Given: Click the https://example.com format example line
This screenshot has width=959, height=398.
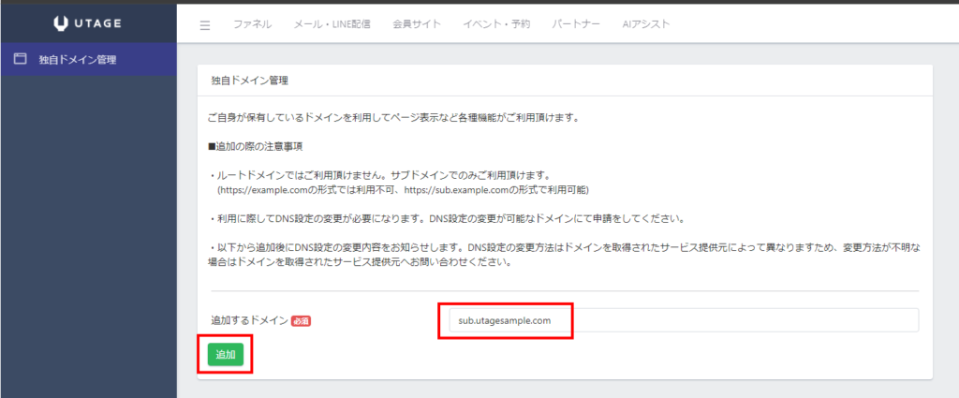Looking at the screenshot, I should pyautogui.click(x=403, y=191).
